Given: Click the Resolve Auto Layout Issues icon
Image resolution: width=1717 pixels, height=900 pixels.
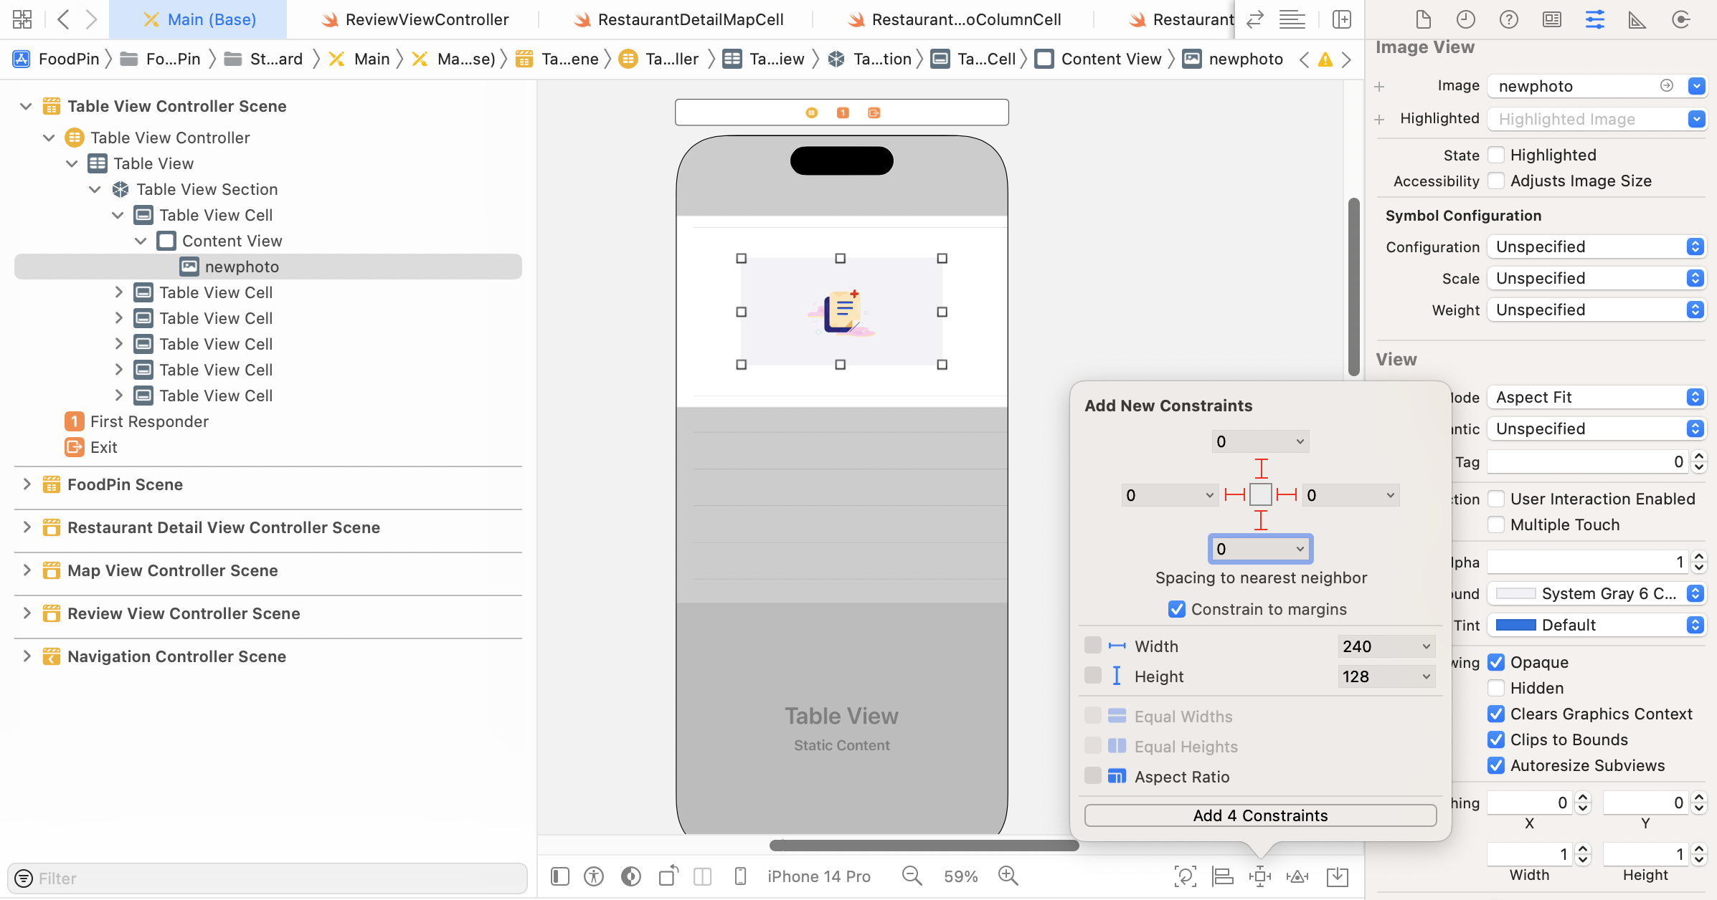Looking at the screenshot, I should point(1298,876).
